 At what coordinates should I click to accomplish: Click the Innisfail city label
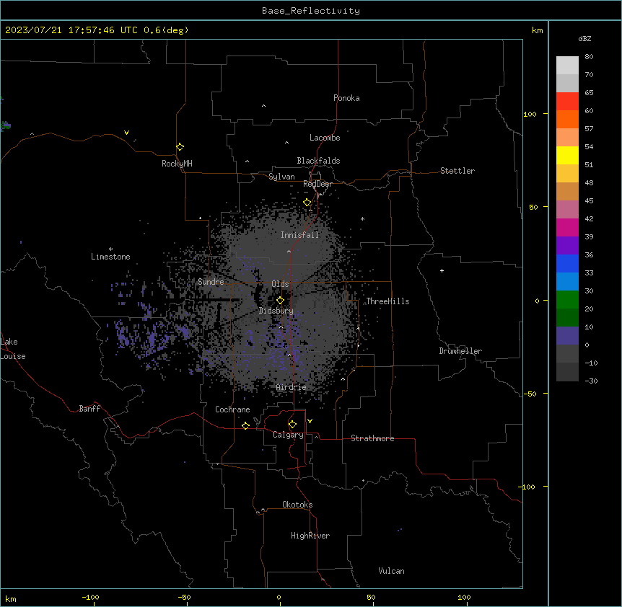pyautogui.click(x=300, y=235)
